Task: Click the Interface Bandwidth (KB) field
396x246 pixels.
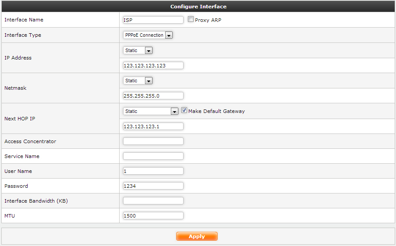Action: click(153, 201)
